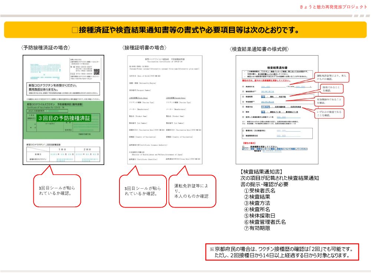Open the 接種証明書 certificate document image
The height and width of the screenshot is (278, 371).
tap(165, 110)
